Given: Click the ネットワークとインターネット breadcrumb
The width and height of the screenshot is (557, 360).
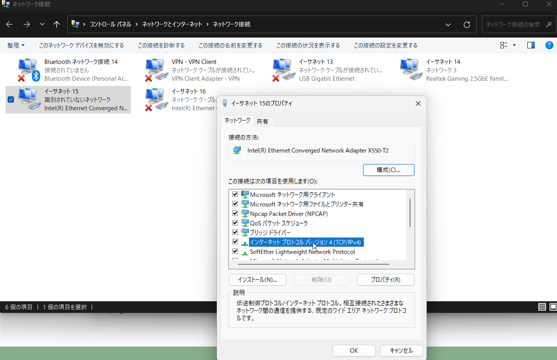Looking at the screenshot, I should [172, 24].
